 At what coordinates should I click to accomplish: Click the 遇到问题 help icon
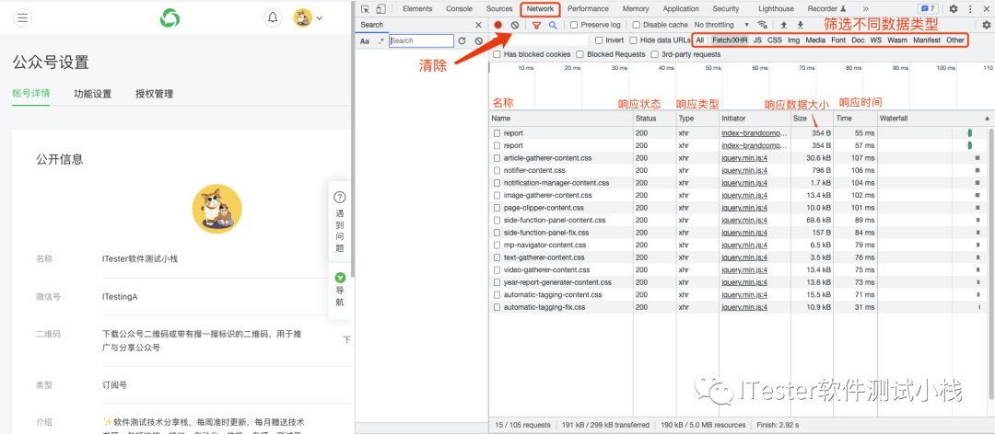tap(340, 197)
